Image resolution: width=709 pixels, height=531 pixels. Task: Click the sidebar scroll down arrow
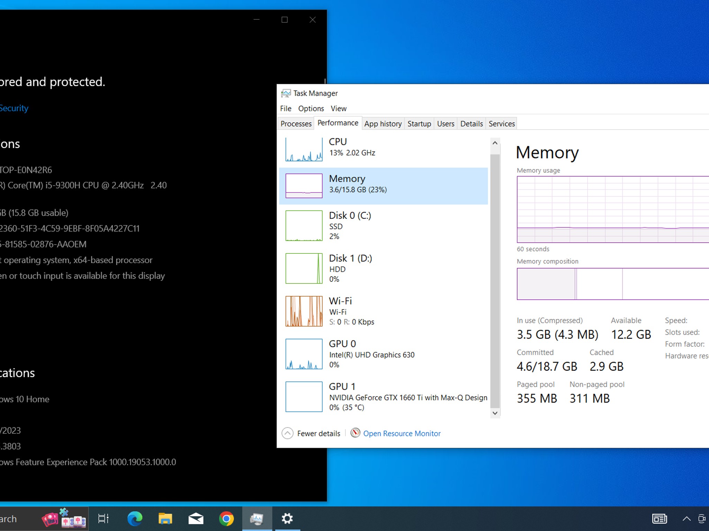[495, 413]
